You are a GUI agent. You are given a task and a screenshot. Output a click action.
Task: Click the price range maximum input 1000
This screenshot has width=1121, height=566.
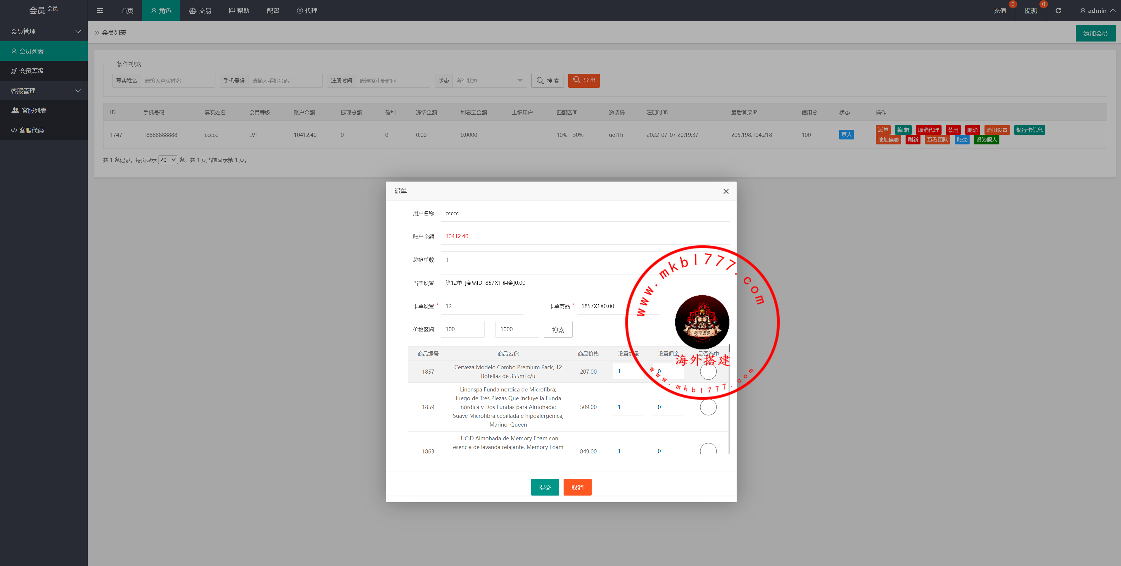[x=517, y=329]
